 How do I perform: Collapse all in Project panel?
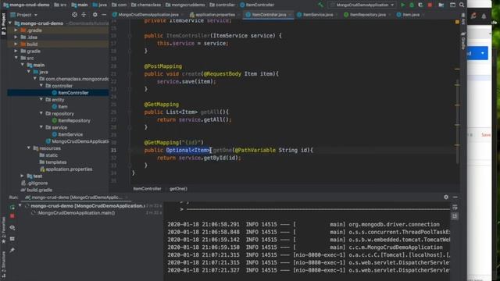(x=84, y=15)
